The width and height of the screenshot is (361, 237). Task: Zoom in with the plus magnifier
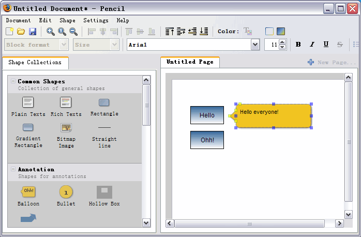50,32
